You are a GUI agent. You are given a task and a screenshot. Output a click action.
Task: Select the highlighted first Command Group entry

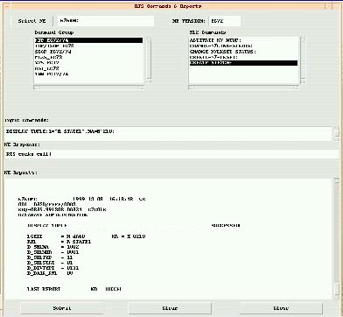[x=88, y=40]
